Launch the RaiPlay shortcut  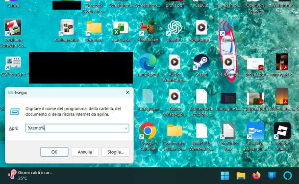[255, 131]
